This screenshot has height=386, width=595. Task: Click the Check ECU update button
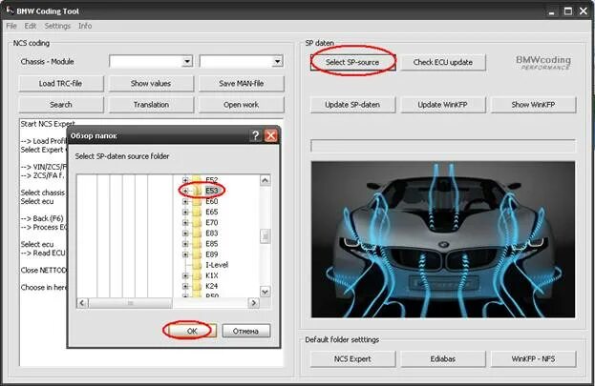(x=443, y=62)
